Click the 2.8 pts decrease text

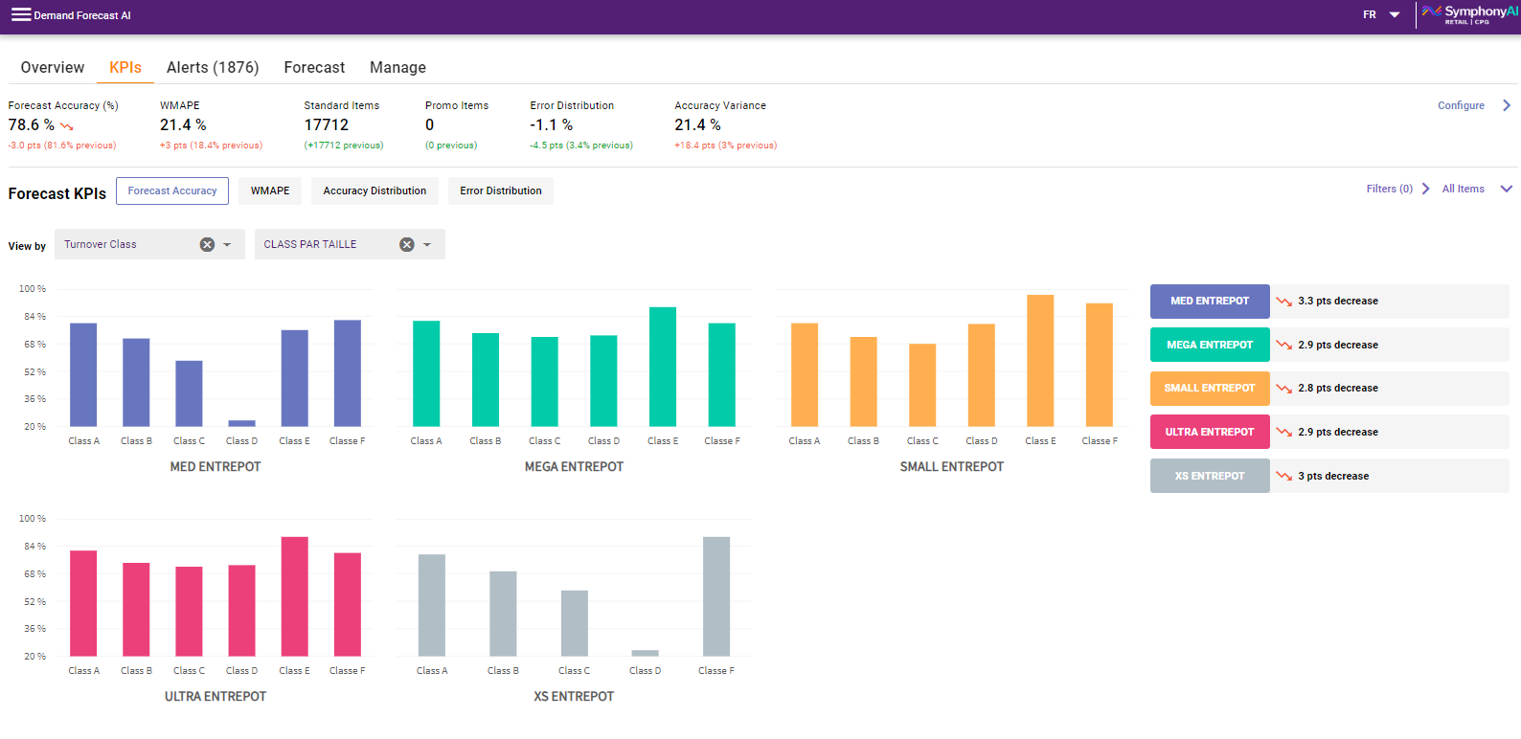point(1338,388)
